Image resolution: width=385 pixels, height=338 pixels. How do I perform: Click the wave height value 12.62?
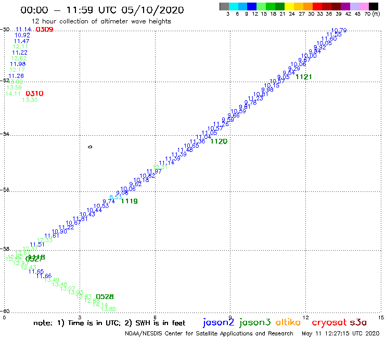click(19, 58)
